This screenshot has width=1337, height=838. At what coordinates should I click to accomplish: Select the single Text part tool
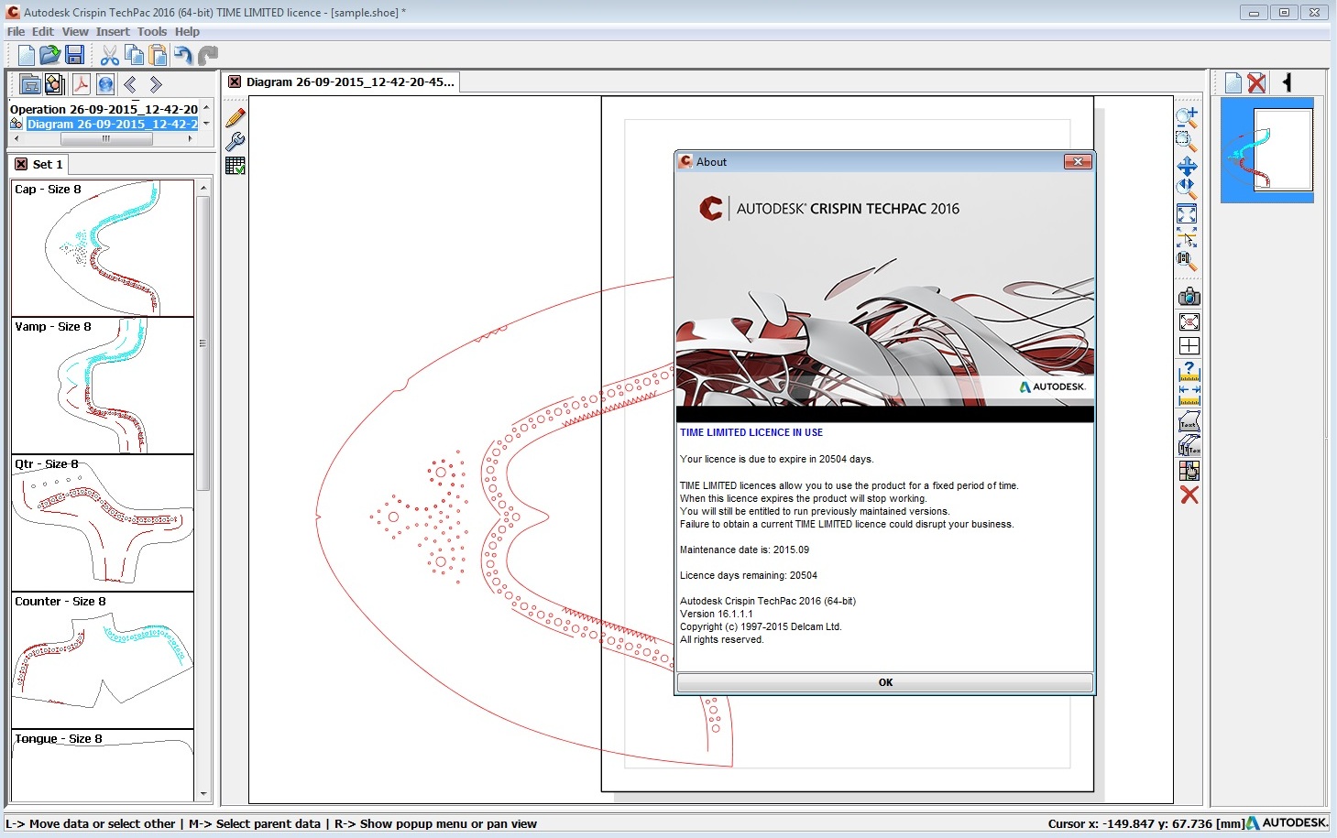coord(1189,421)
